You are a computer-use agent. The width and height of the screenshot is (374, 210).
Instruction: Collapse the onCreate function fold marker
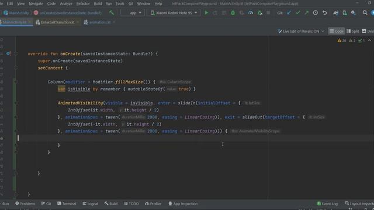click(16, 54)
